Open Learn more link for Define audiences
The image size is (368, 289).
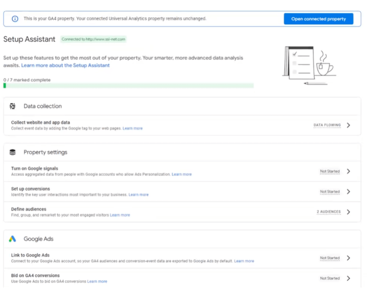tap(120, 215)
